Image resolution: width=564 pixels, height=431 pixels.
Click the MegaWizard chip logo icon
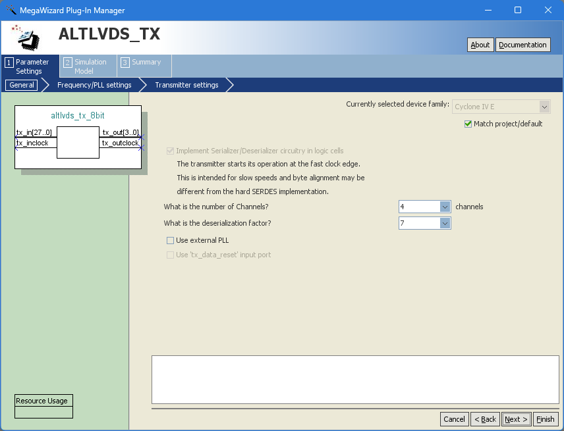(x=26, y=38)
